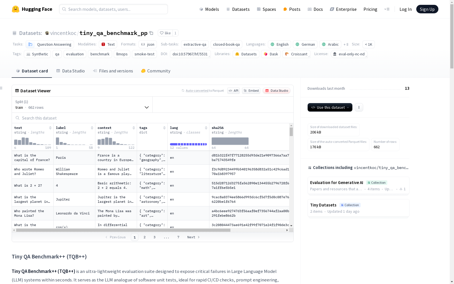Follow the Auto-converted link
Screen dimensions: 454x284
pos(197,91)
